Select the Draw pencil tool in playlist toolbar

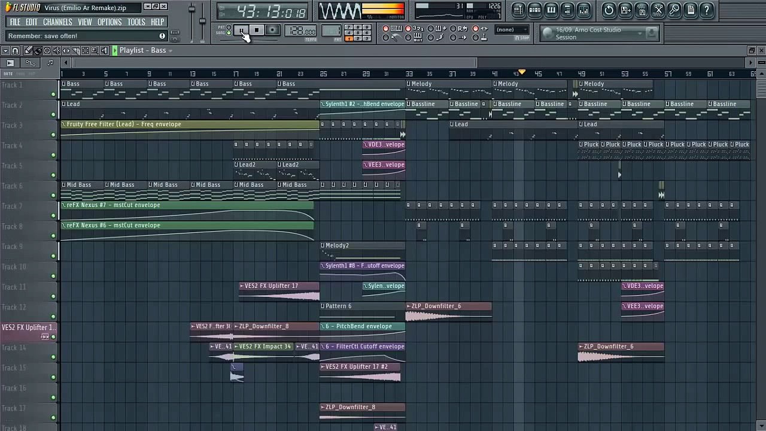[28, 51]
